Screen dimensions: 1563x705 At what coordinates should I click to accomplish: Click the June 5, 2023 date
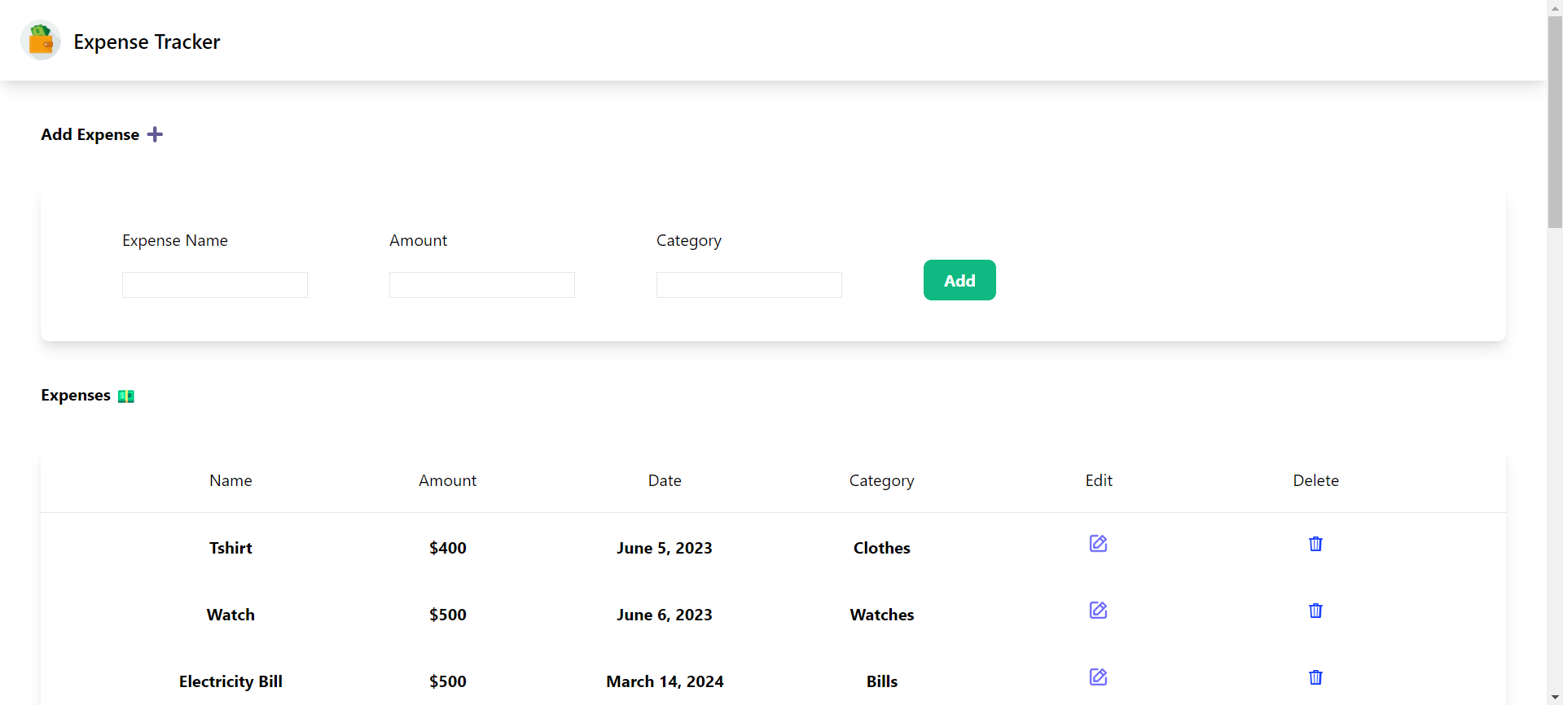click(665, 548)
